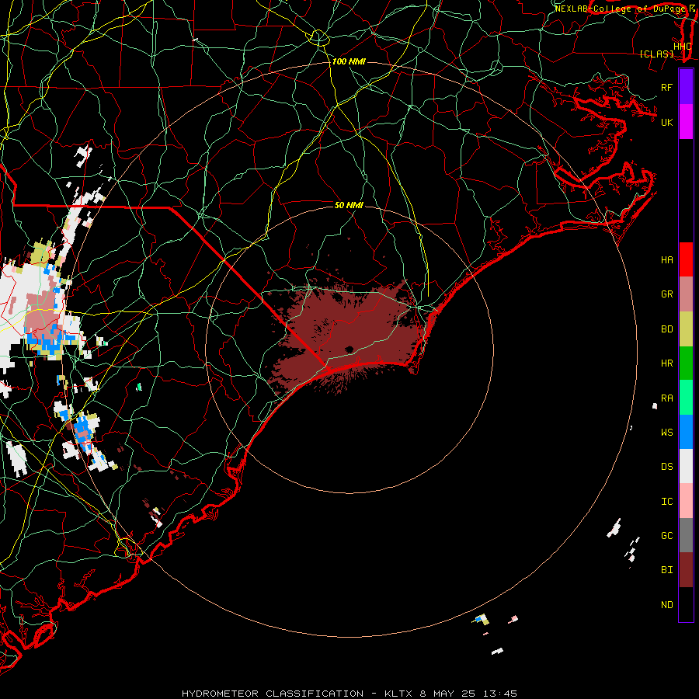The width and height of the screenshot is (699, 699).
Task: Click the HHC product code text
Action: [x=682, y=47]
